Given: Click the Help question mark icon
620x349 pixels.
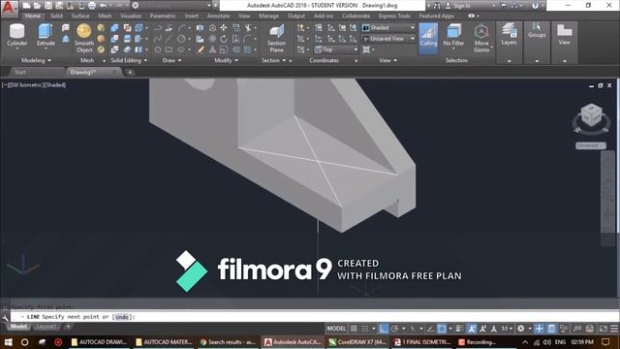Looking at the screenshot, I should click(535, 6).
